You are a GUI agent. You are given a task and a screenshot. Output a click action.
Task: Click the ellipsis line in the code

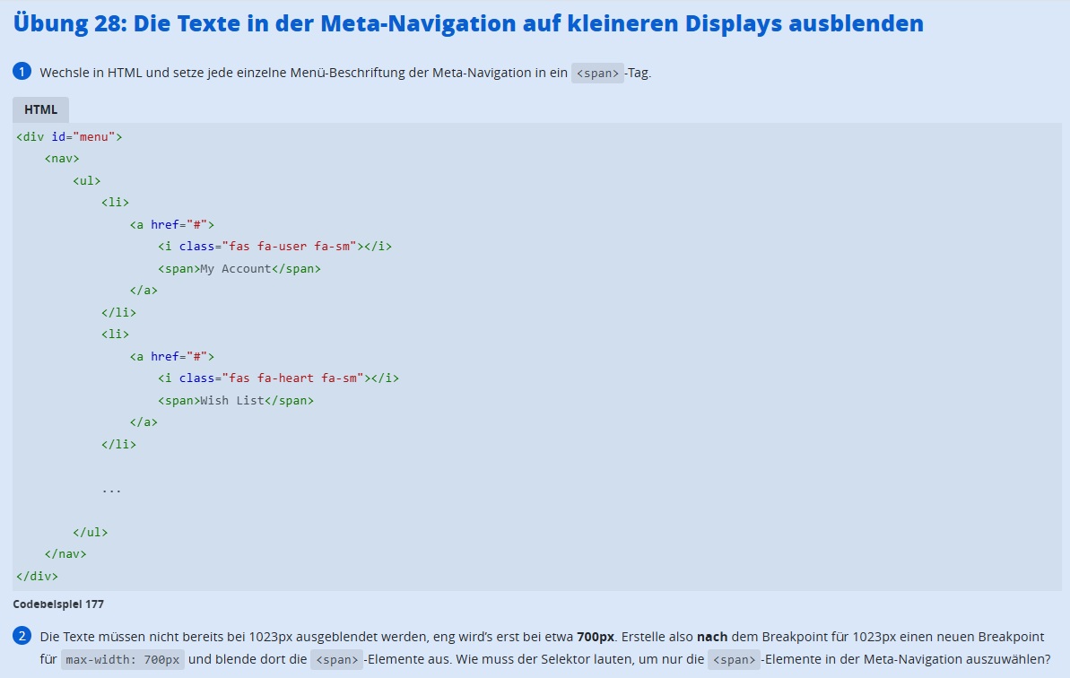point(111,490)
